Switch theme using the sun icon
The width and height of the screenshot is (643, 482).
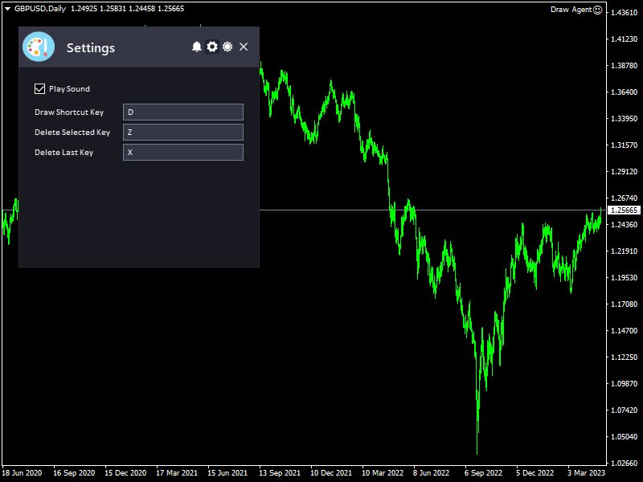click(x=227, y=47)
